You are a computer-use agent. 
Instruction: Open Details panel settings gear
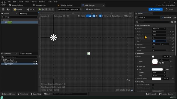[175, 22]
